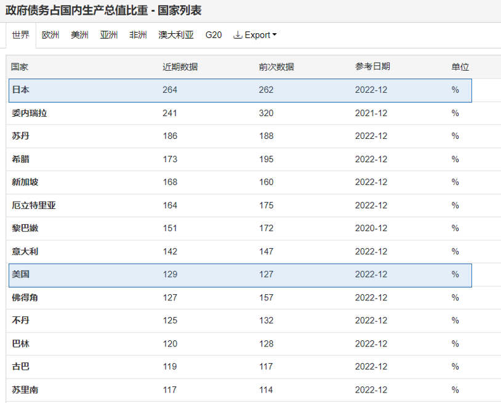Screen dimensions: 501x403
Task: Switch to the 世界 tab
Action: tap(21, 35)
